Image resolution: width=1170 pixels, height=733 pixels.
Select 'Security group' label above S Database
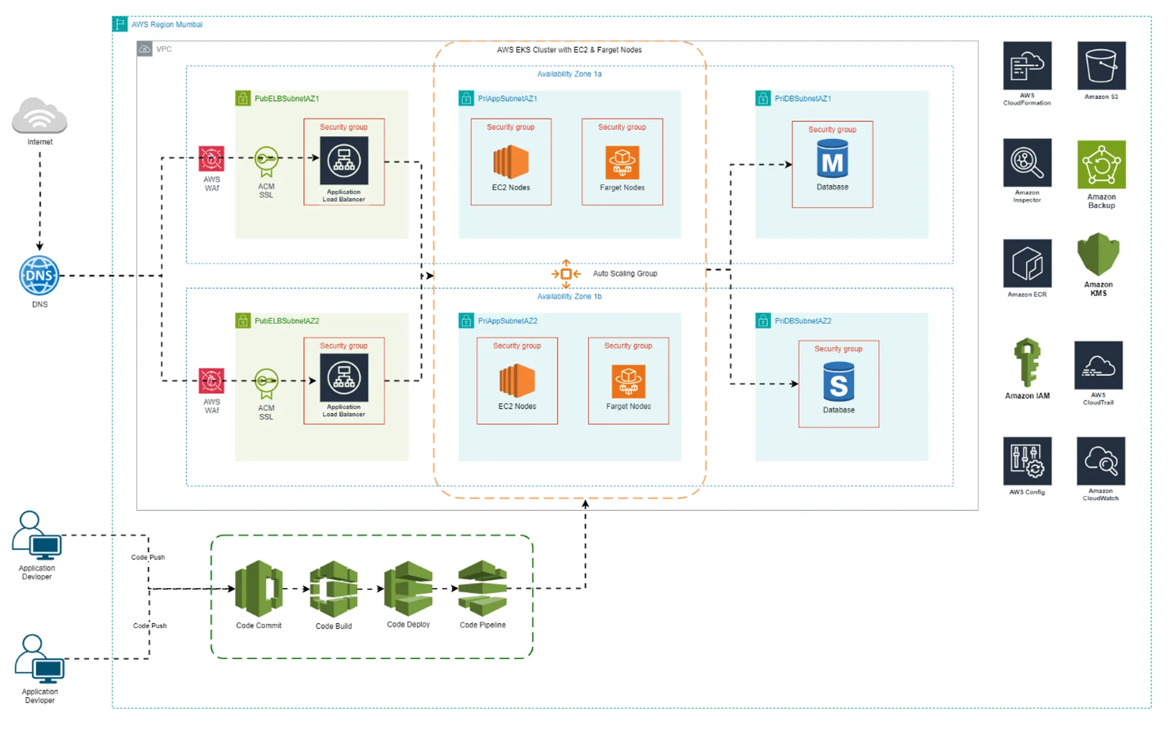pos(838,349)
